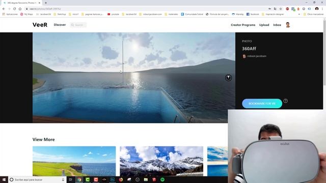The image size is (326, 183).
Task: Open Chrome's three-dot menu
Action: pyautogui.click(x=322, y=9)
